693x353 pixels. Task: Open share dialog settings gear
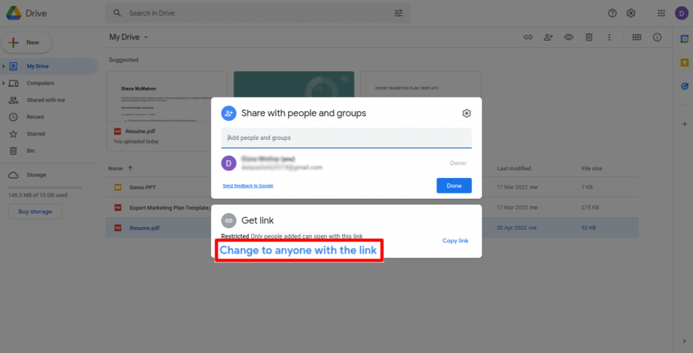coord(466,114)
